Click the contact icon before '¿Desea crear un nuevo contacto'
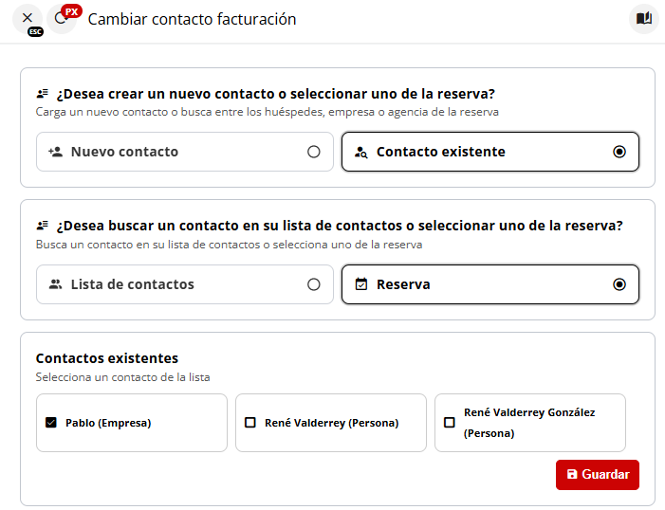 (42, 94)
